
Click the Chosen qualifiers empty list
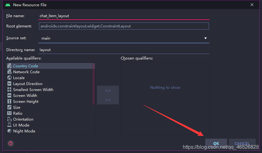coord(165,98)
